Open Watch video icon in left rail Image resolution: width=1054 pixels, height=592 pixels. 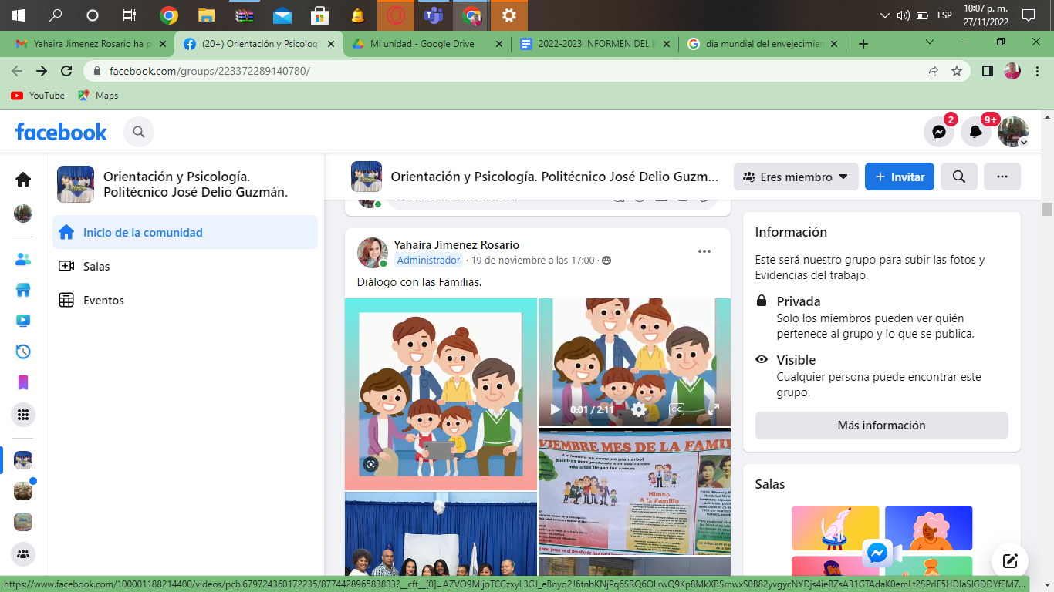[x=23, y=321]
